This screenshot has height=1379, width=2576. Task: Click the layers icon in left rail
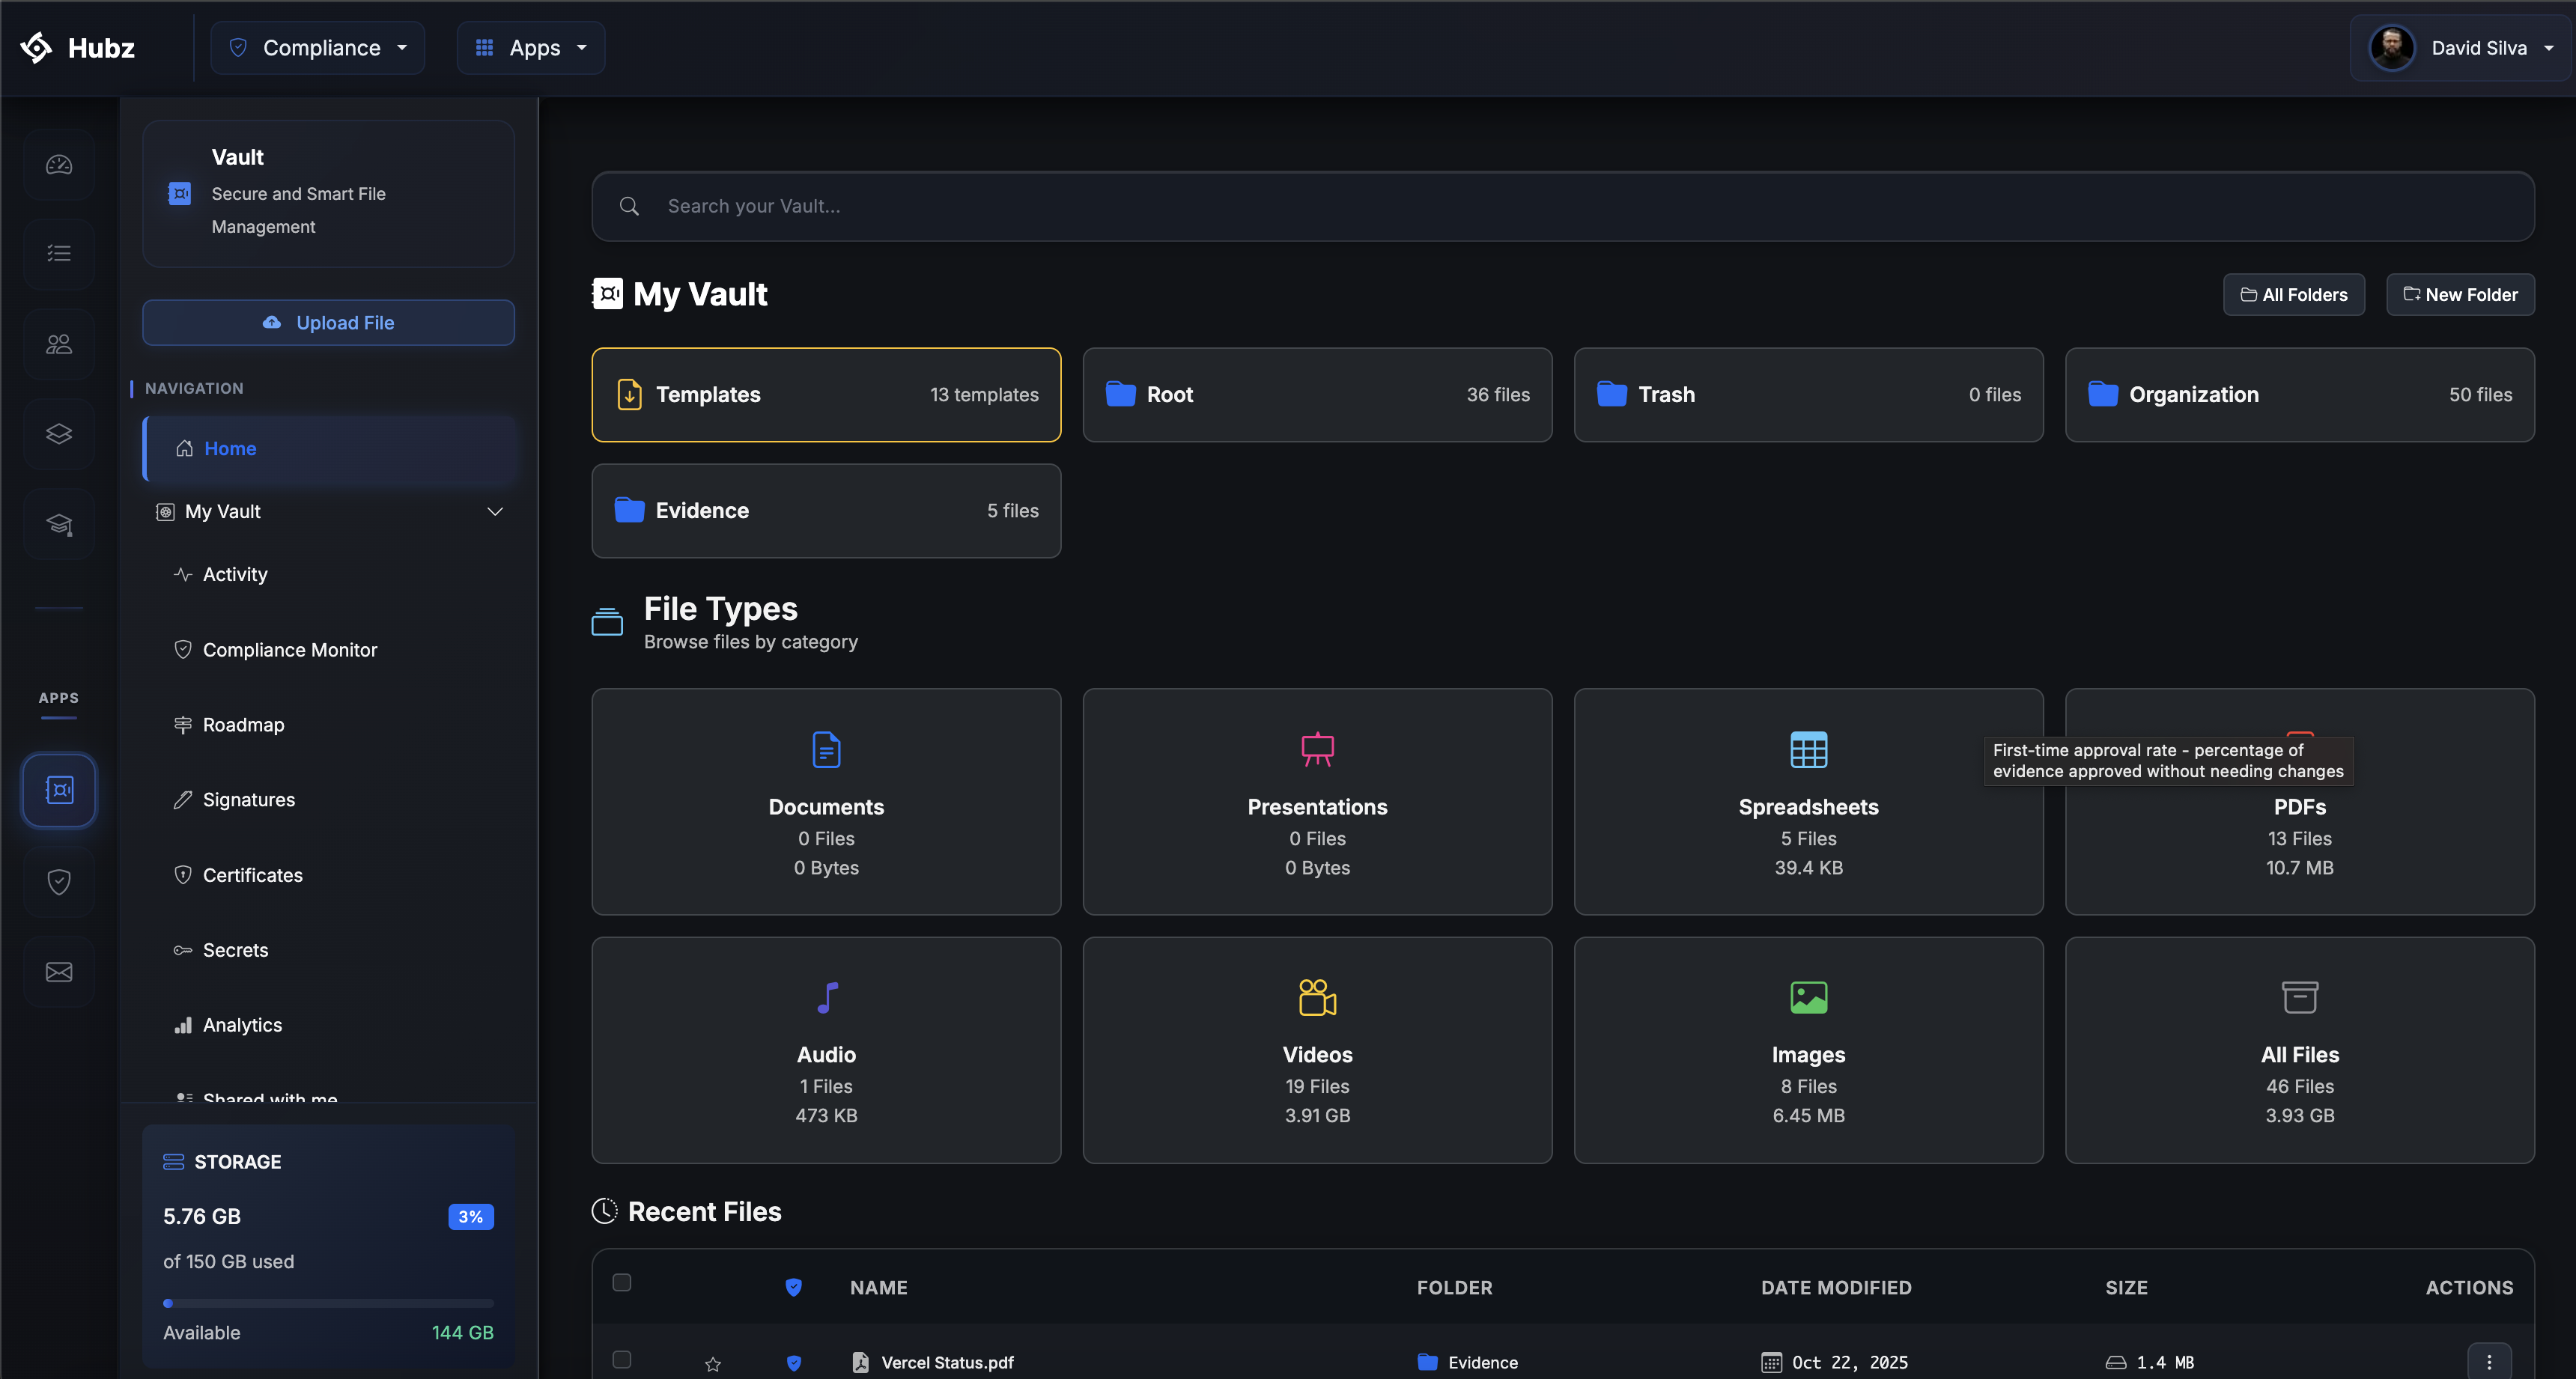[x=59, y=434]
